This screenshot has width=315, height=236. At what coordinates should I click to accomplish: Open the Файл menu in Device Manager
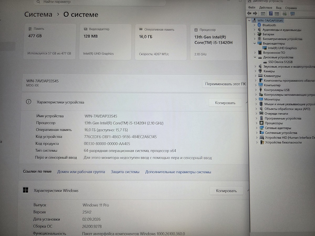[x=251, y=8]
